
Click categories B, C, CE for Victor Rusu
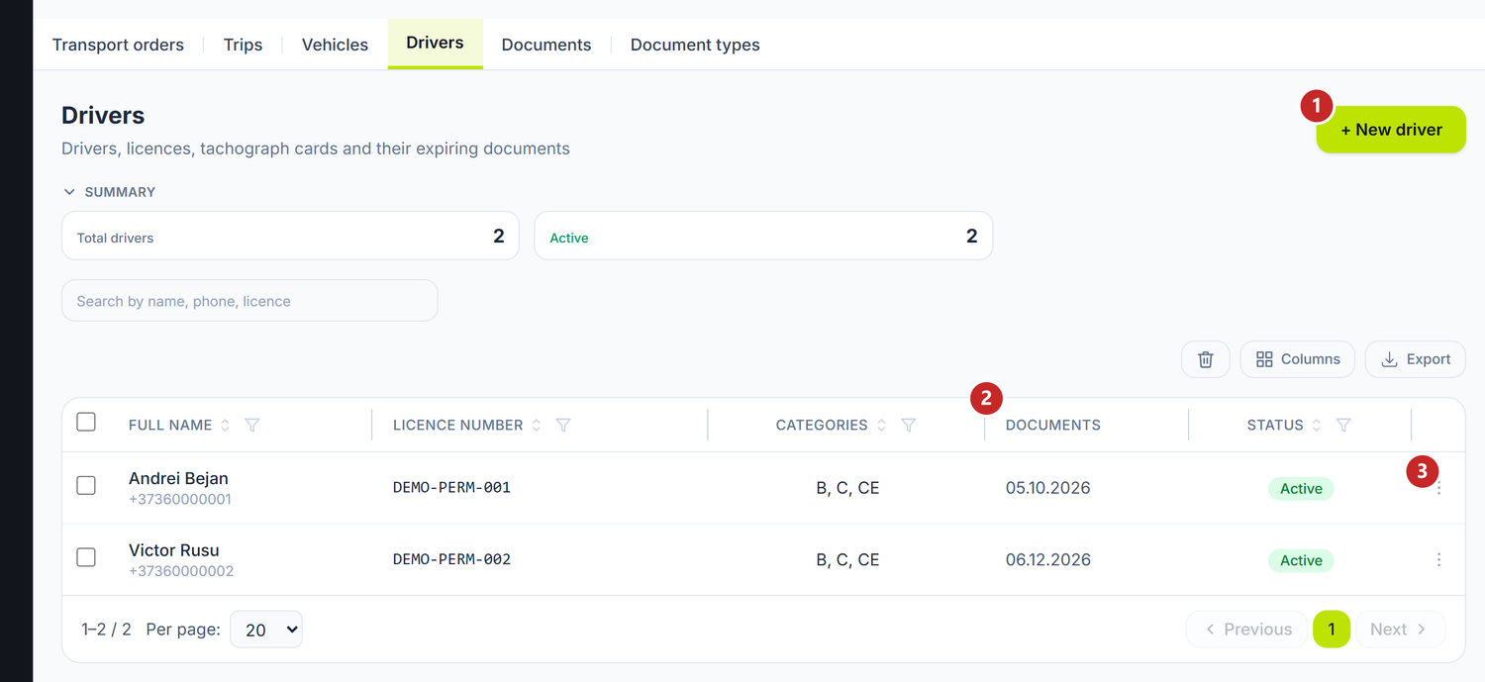pyautogui.click(x=847, y=559)
